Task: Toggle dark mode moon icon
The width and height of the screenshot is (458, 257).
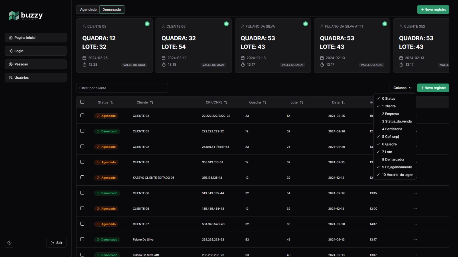Action: pyautogui.click(x=9, y=243)
